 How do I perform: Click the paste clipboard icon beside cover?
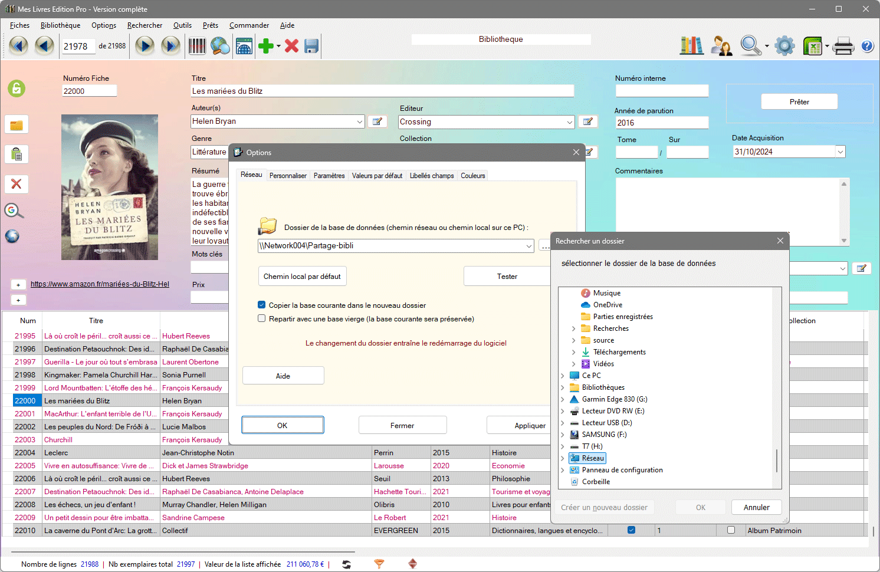click(17, 154)
